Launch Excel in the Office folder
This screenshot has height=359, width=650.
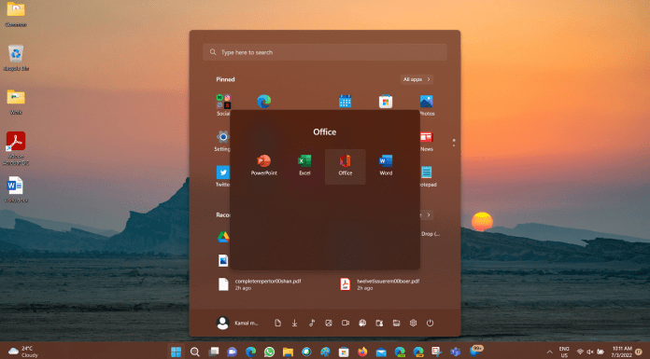pyautogui.click(x=304, y=165)
